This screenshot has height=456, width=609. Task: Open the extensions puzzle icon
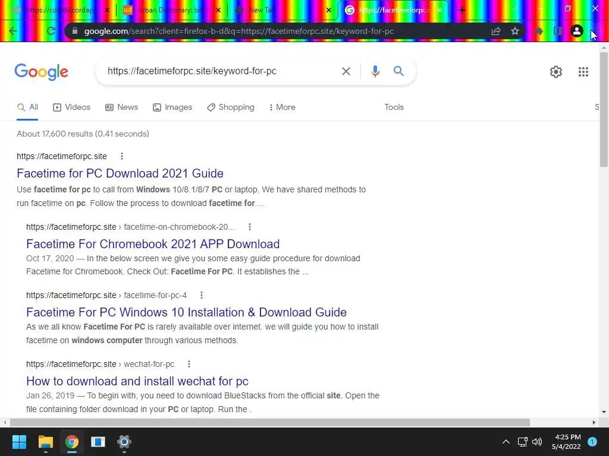[539, 31]
